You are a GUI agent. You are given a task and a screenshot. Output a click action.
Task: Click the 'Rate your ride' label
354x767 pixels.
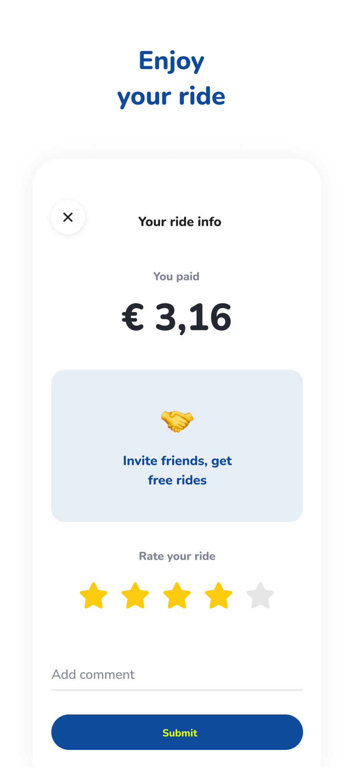[177, 556]
